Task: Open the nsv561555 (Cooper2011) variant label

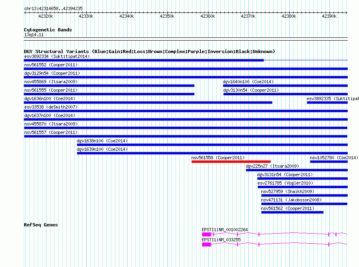Action: coord(51,90)
